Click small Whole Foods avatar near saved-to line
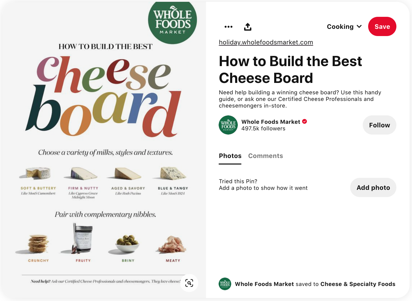The image size is (412, 301). [225, 284]
